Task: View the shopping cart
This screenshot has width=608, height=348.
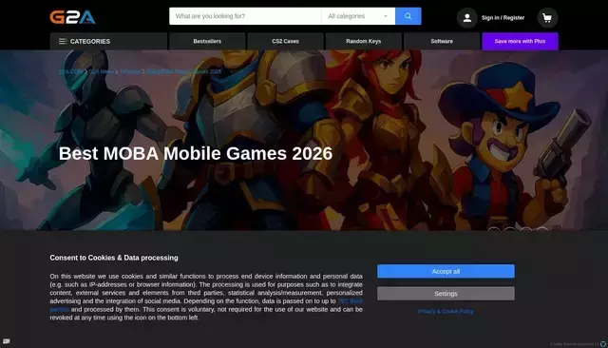Action: click(547, 18)
